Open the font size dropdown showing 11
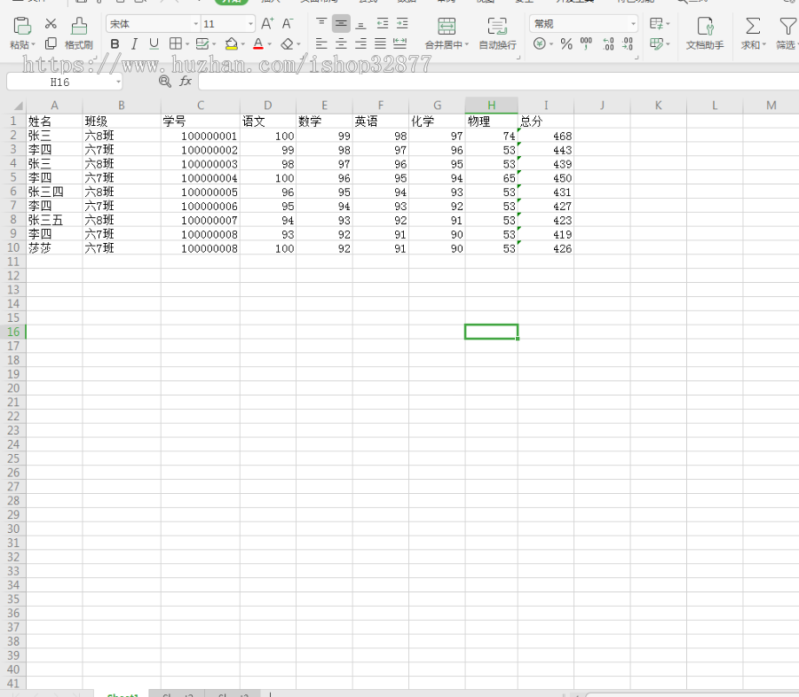Viewport: 799px width, 697px height. (250, 23)
